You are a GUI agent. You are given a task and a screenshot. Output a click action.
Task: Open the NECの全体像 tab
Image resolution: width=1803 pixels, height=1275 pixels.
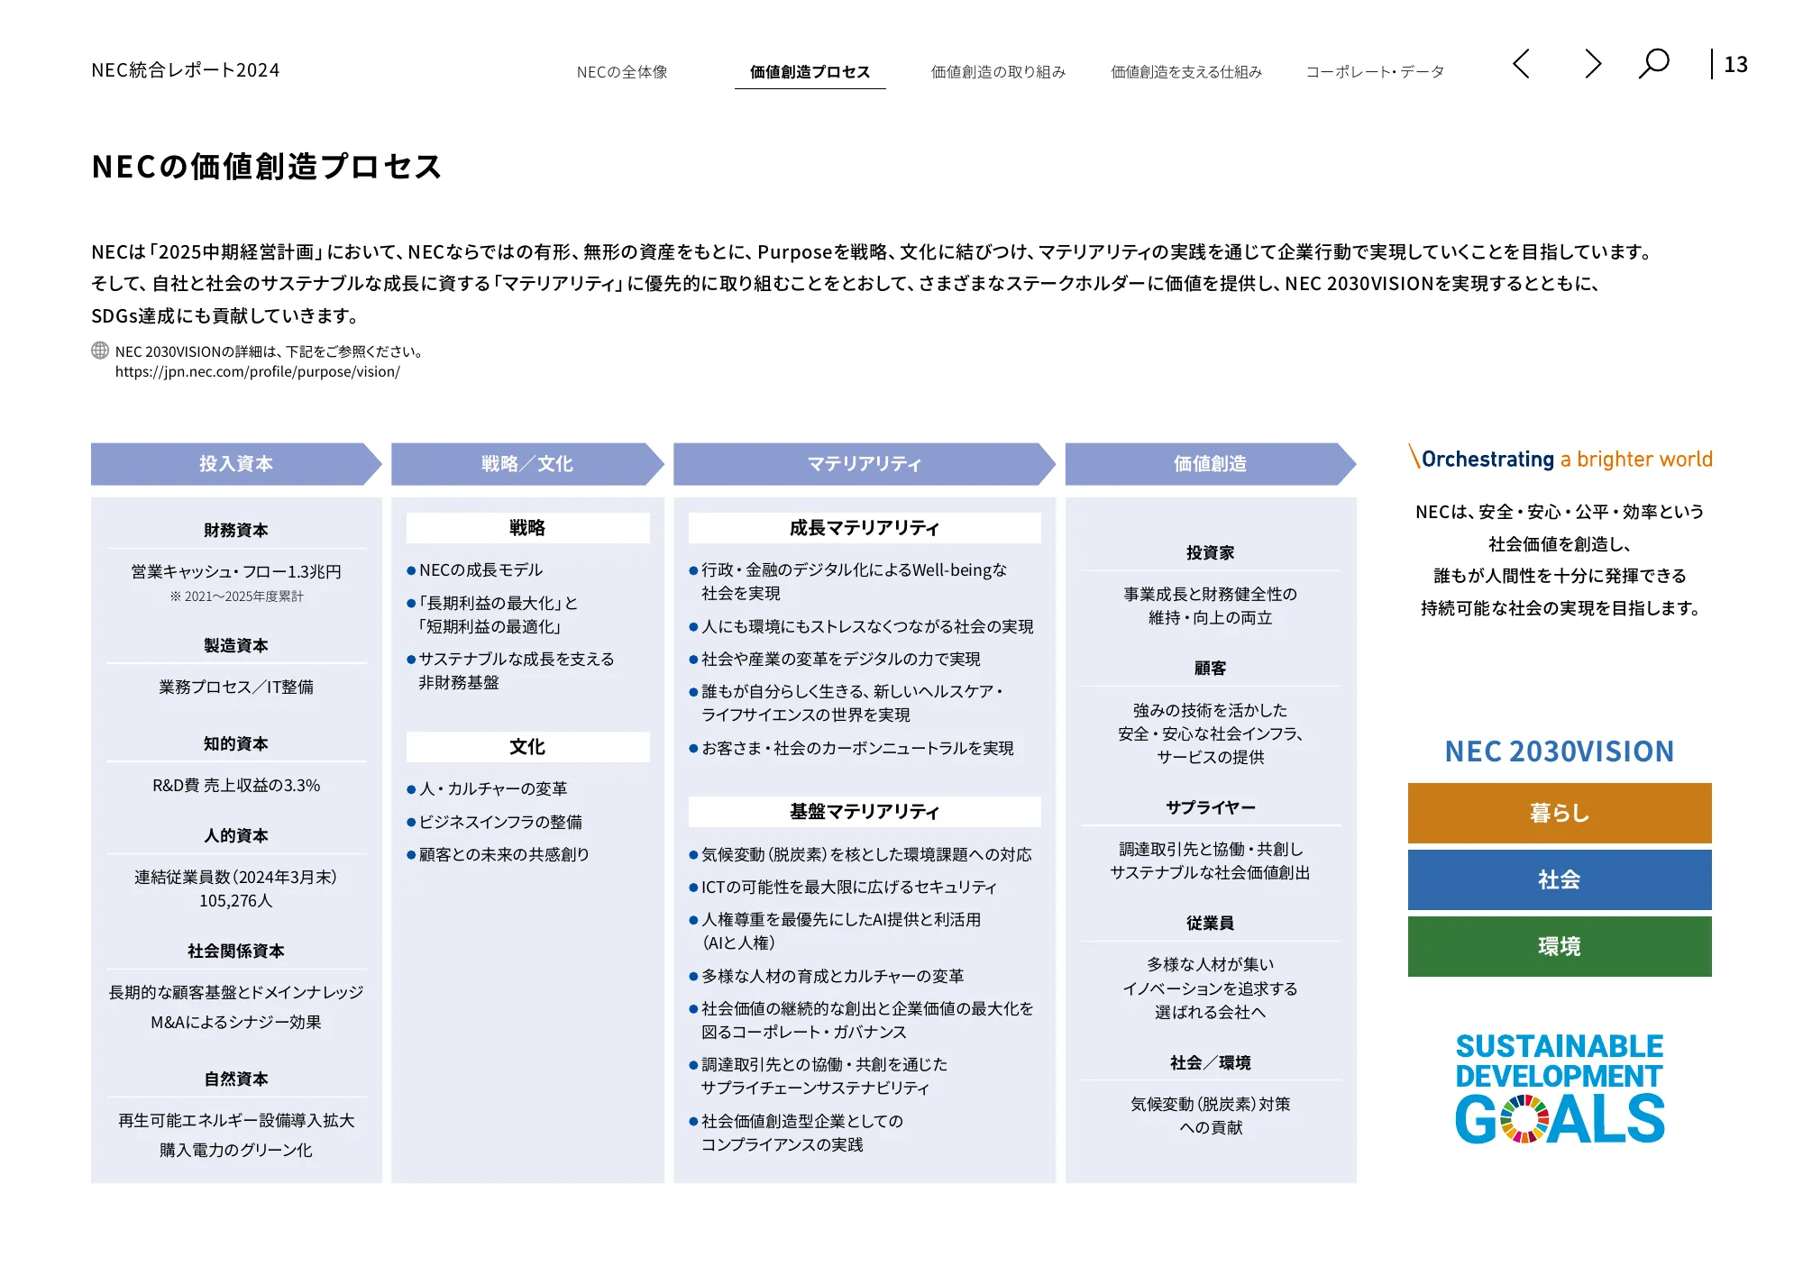click(622, 72)
